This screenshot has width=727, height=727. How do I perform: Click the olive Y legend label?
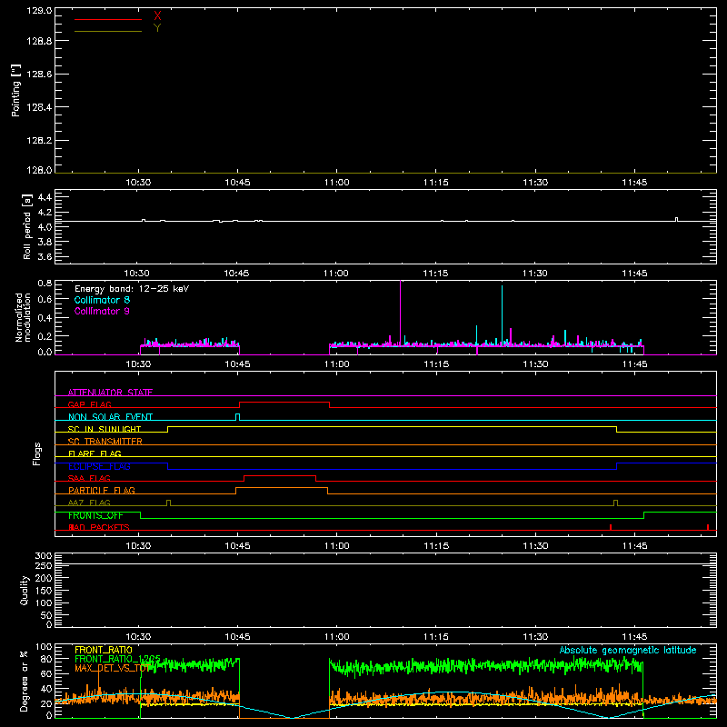[x=157, y=28]
